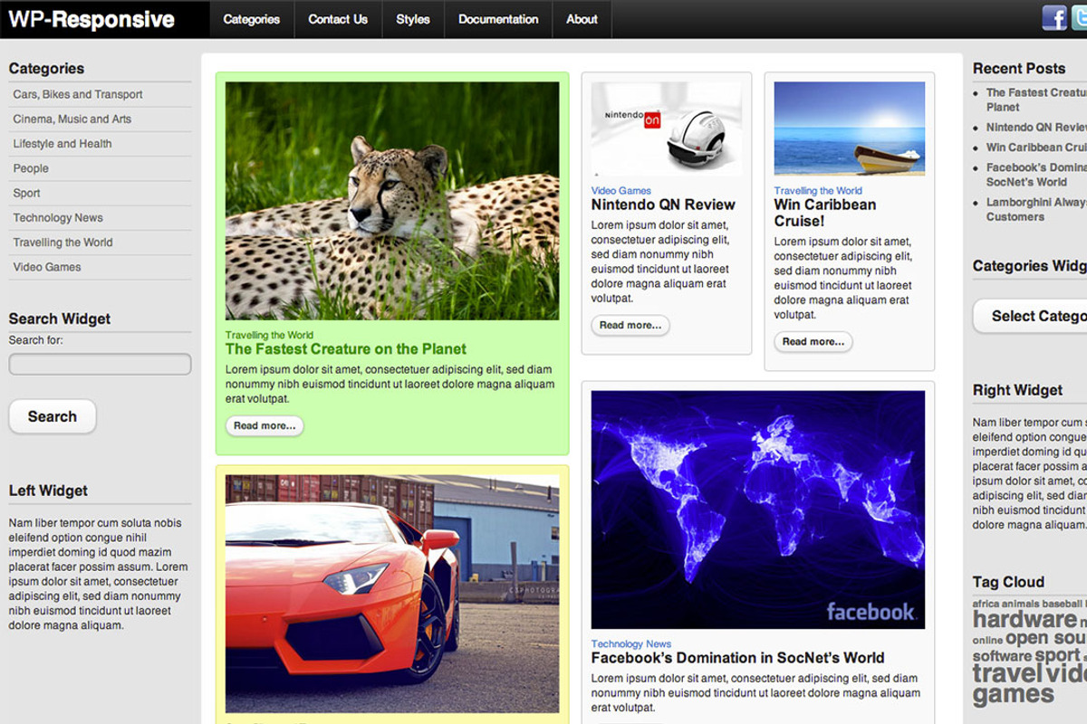
Task: Open Nintendo QN Review recent post link
Action: pyautogui.click(x=1036, y=128)
